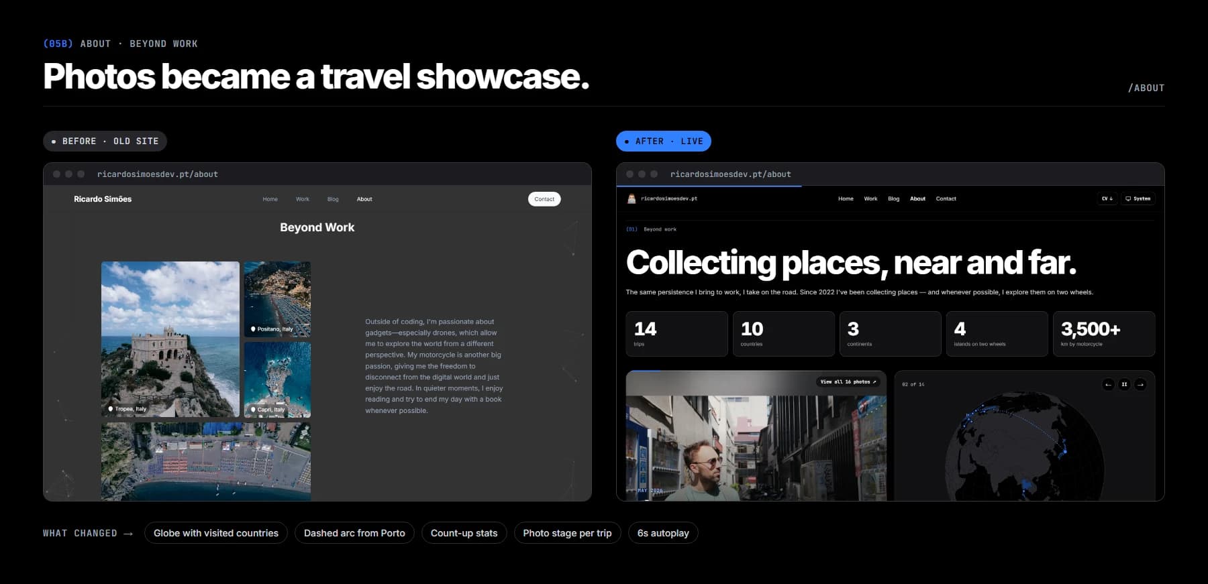The height and width of the screenshot is (584, 1208).
Task: Click the Globe with visited countries chip
Action: click(x=215, y=533)
